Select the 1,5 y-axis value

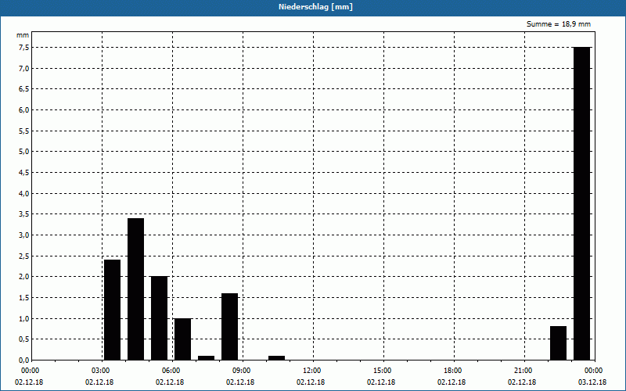tap(23, 298)
